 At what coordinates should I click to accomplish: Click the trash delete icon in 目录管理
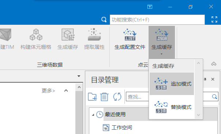[104, 96]
